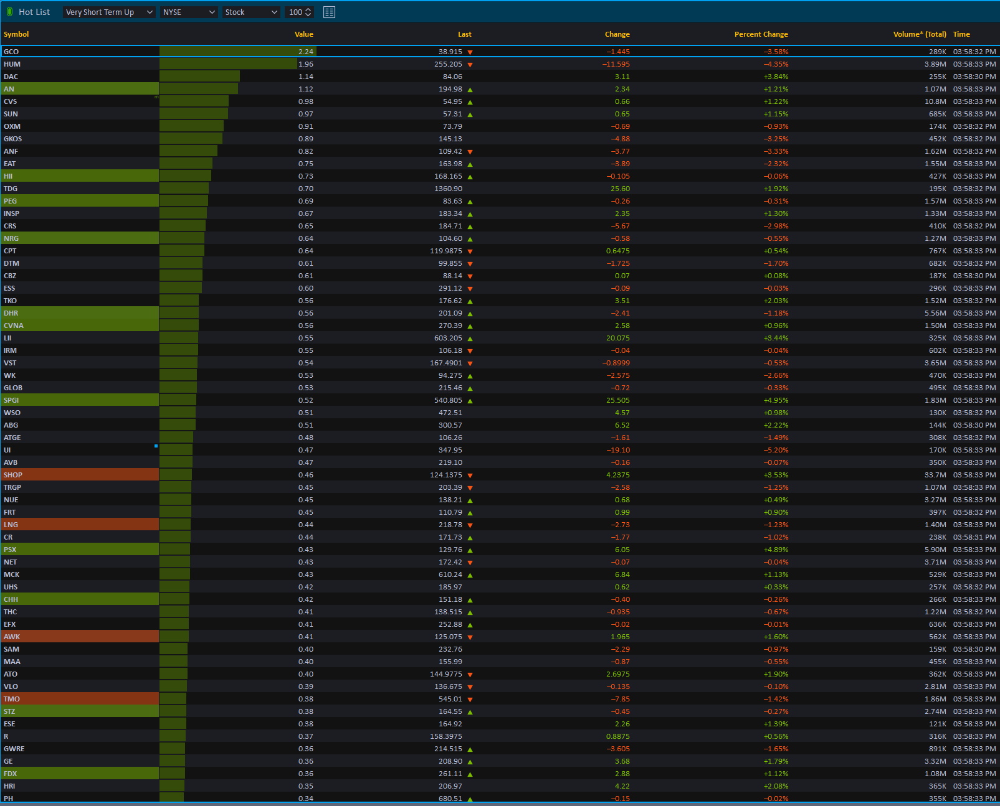Viewport: 1000px width, 806px height.
Task: Click the red down arrow on HUM row
Action: 470,65
